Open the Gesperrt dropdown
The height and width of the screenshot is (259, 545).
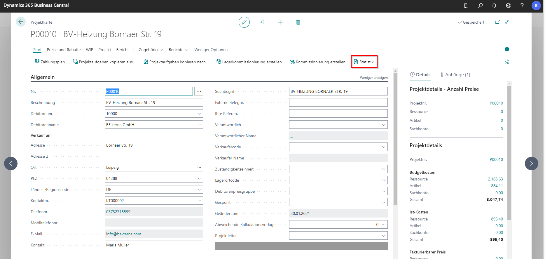click(383, 202)
